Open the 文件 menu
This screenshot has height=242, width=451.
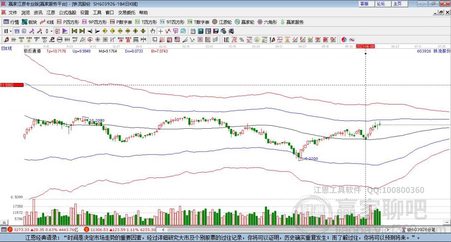[x=13, y=13]
